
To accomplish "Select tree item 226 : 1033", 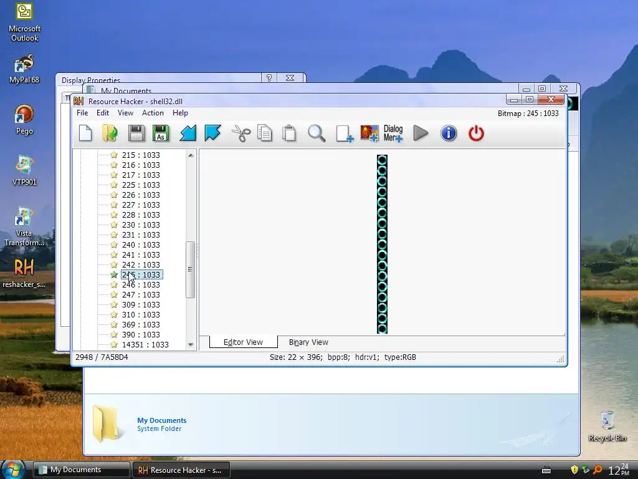I will point(141,195).
